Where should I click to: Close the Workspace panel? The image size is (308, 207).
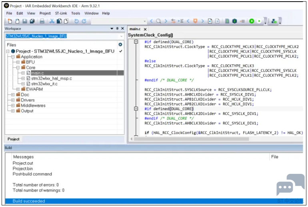point(122,28)
